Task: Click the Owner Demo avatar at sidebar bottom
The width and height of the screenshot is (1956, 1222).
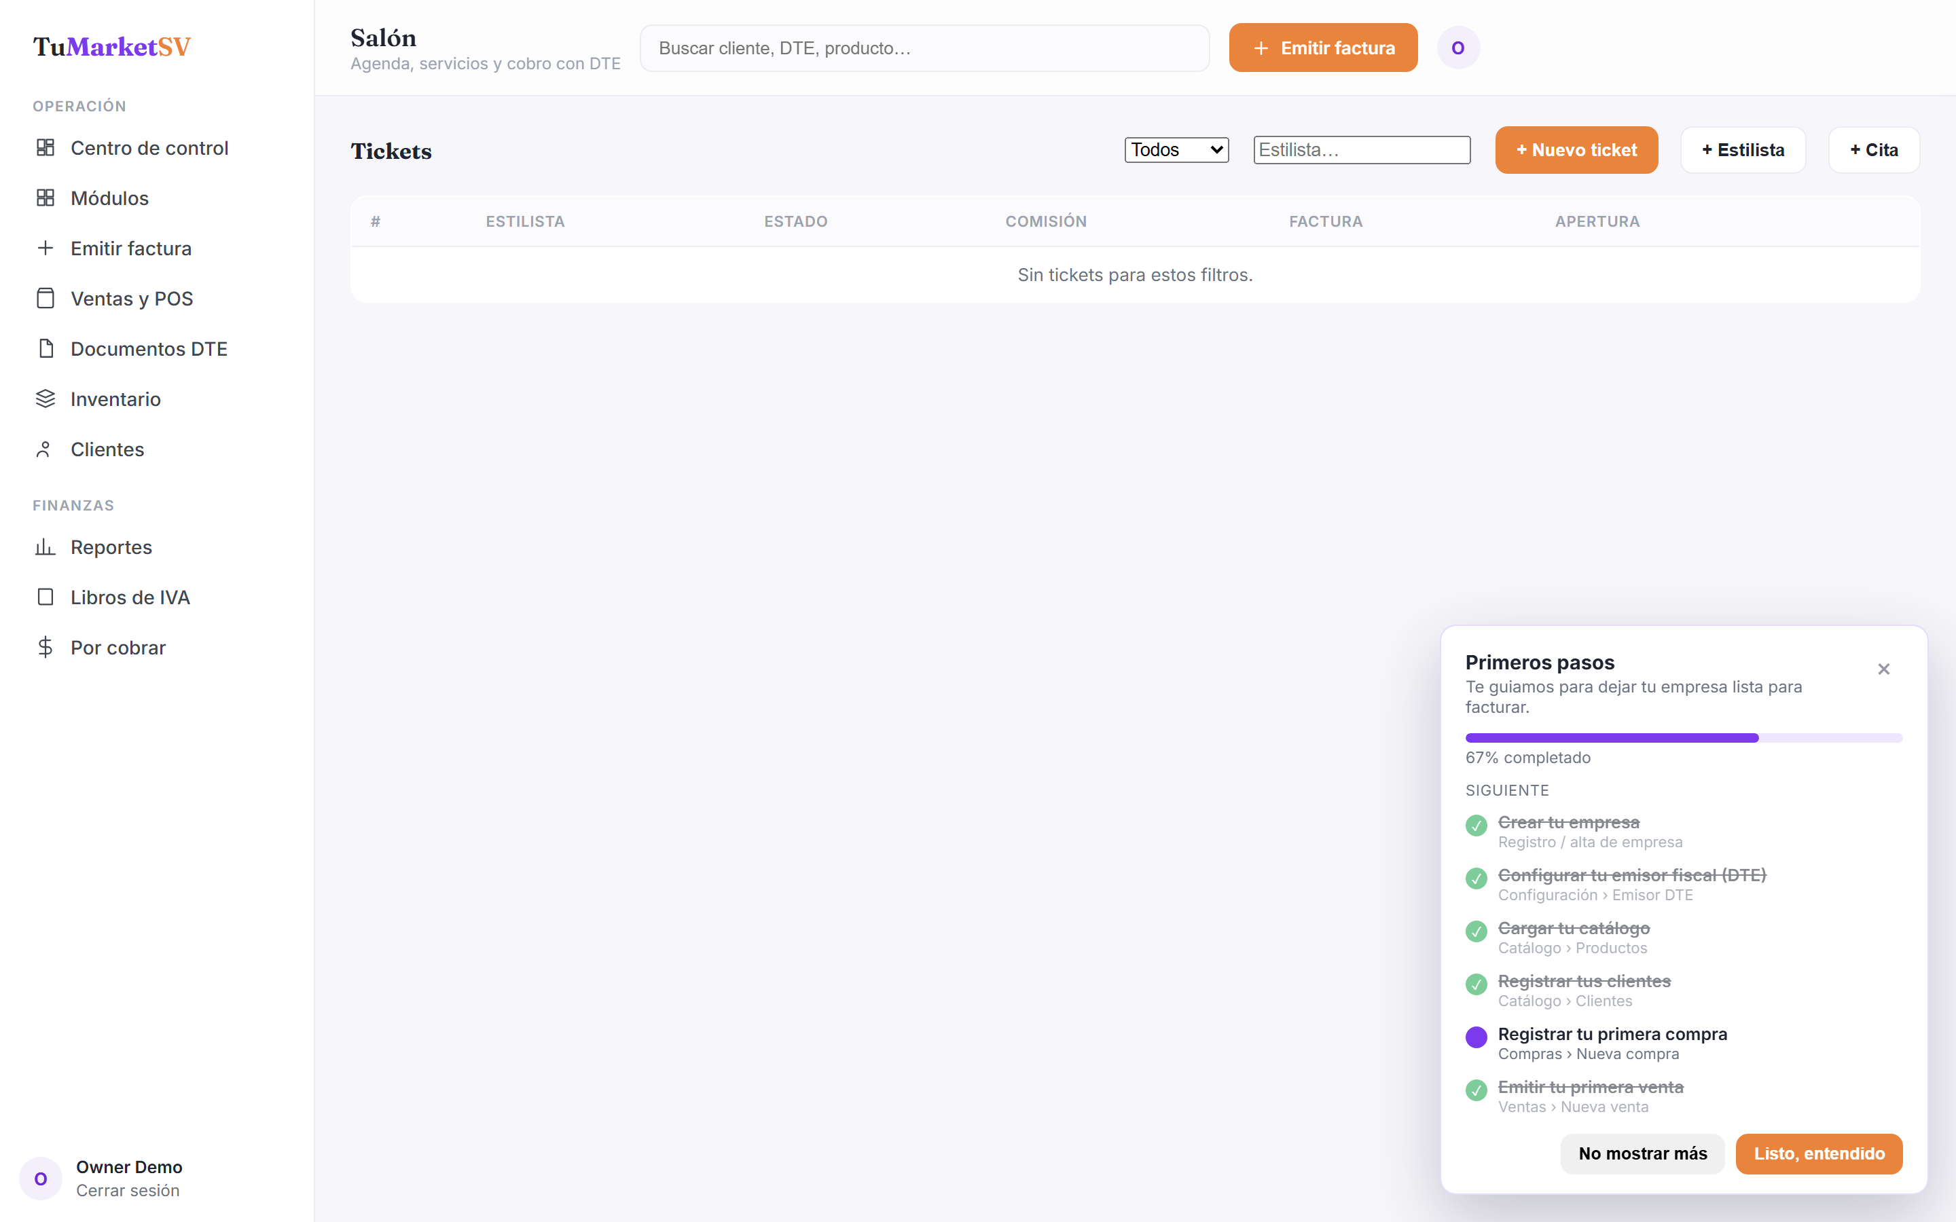Action: (41, 1179)
